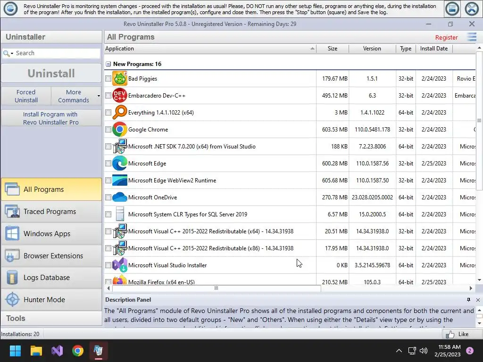The width and height of the screenshot is (483, 362).
Task: Click the Forced Uninstall button
Action: pos(26,96)
